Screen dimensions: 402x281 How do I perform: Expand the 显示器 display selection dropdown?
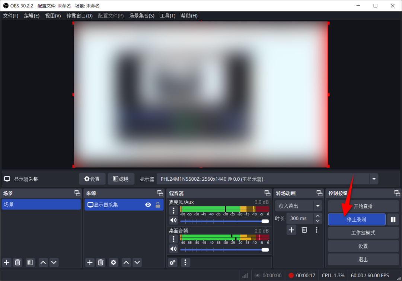click(x=374, y=179)
